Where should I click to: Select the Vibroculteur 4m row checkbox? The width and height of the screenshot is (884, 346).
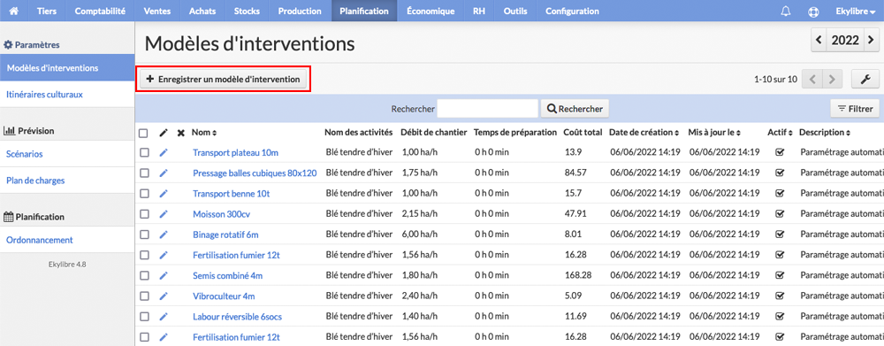click(144, 296)
